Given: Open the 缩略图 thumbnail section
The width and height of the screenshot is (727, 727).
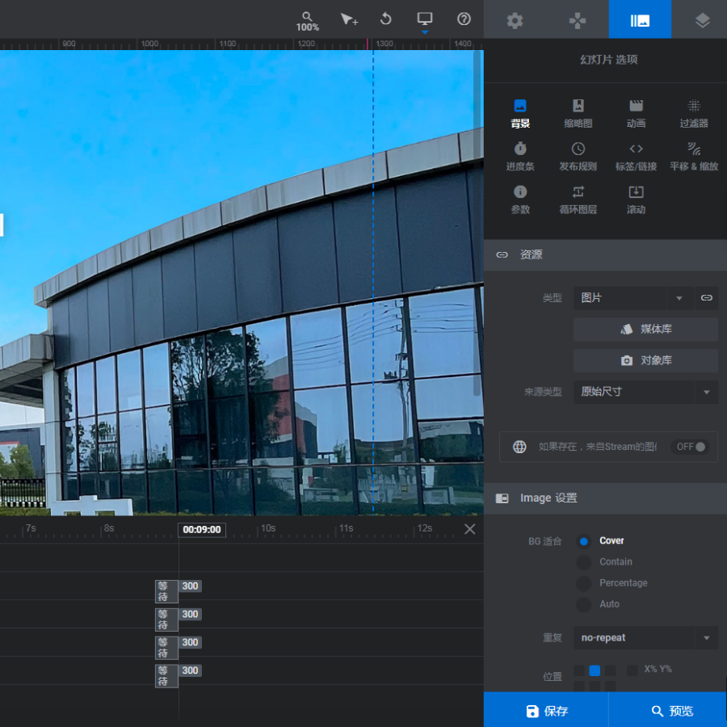Looking at the screenshot, I should (x=578, y=114).
